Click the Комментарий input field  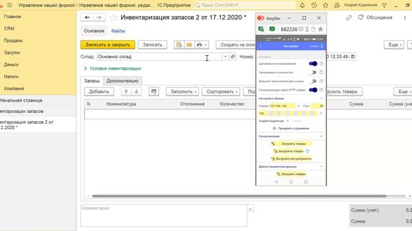point(164,216)
